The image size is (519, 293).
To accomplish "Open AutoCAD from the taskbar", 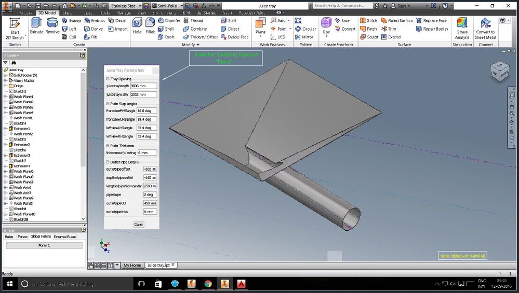I will point(241,284).
